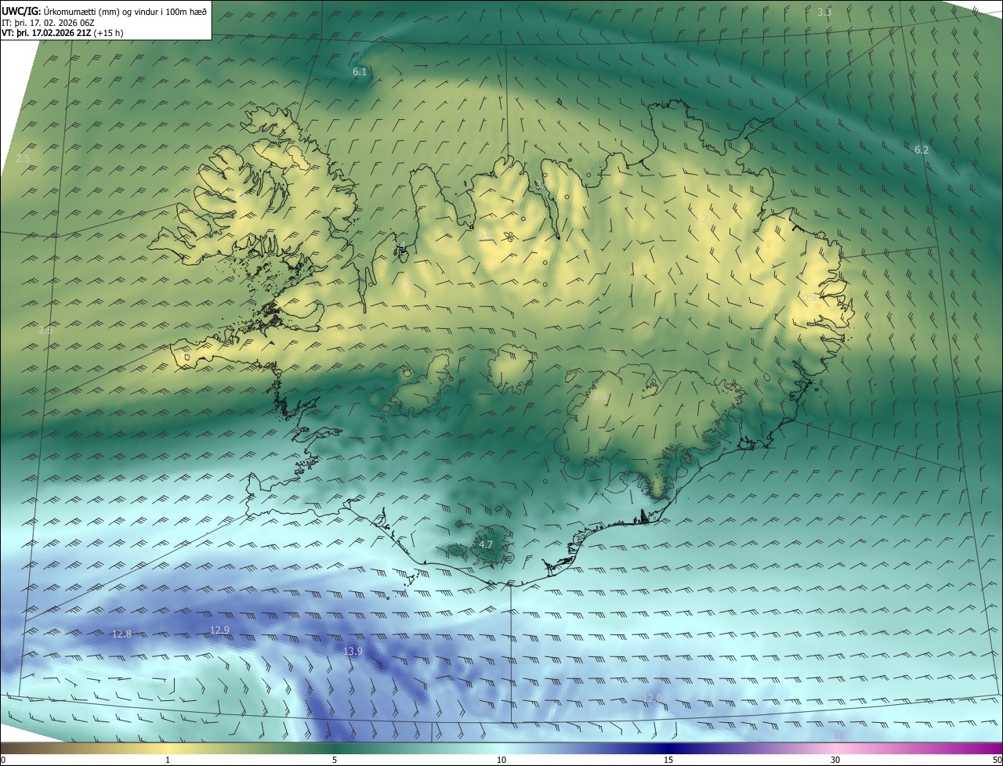Screen dimensions: 1003x766
Task: Click the 6.2 value label off the northeast coast
Action: pos(922,150)
